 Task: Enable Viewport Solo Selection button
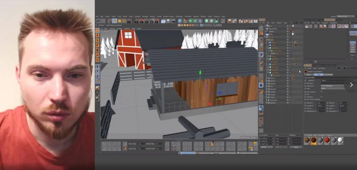pyautogui.click(x=248, y=153)
